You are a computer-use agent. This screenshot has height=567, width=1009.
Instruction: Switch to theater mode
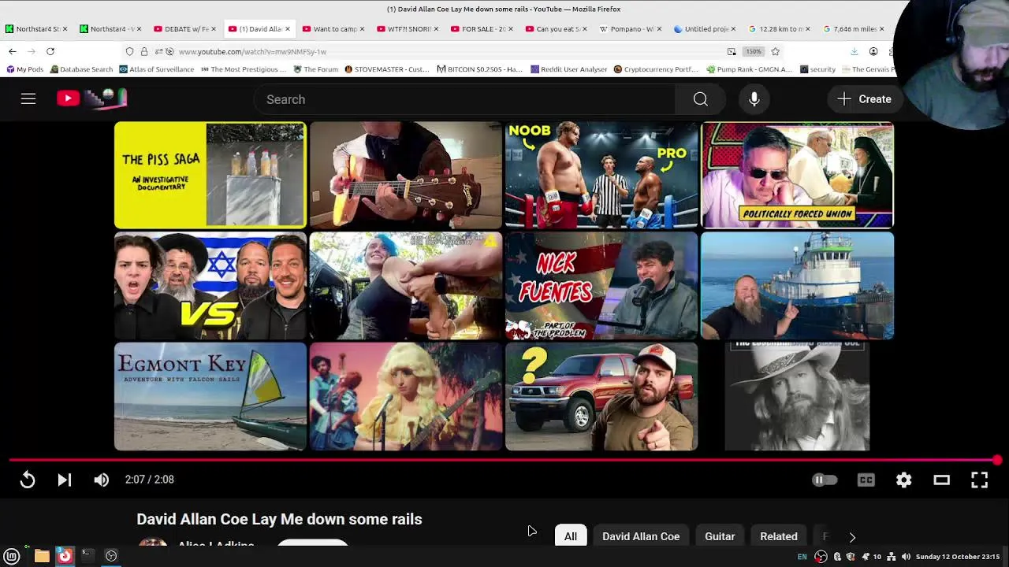point(942,480)
